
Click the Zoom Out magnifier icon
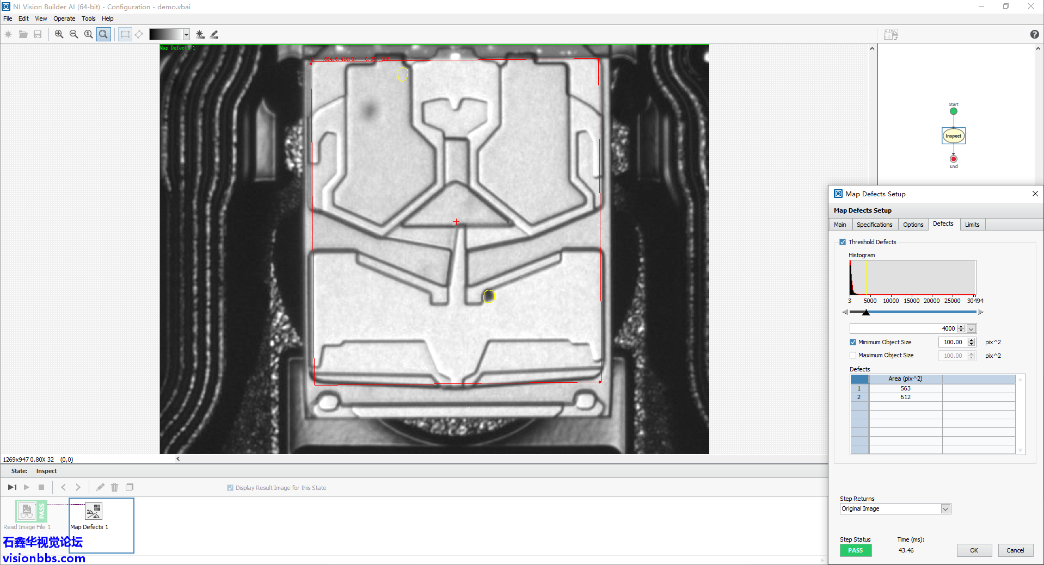pos(74,34)
